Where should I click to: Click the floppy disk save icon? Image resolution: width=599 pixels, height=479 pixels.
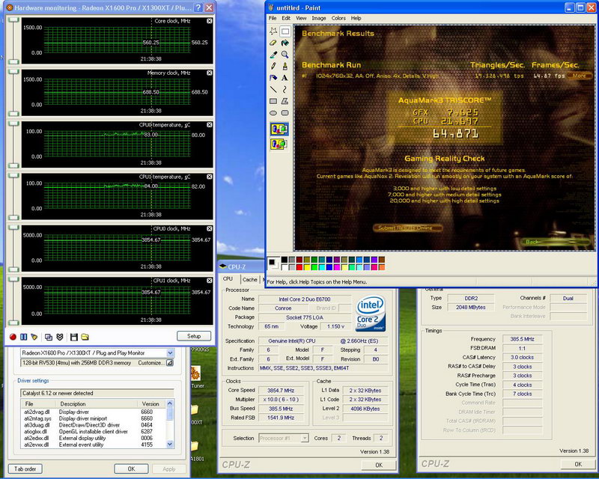pos(73,337)
